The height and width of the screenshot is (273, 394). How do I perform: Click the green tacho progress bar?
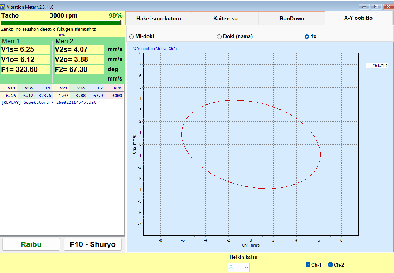pos(61,23)
